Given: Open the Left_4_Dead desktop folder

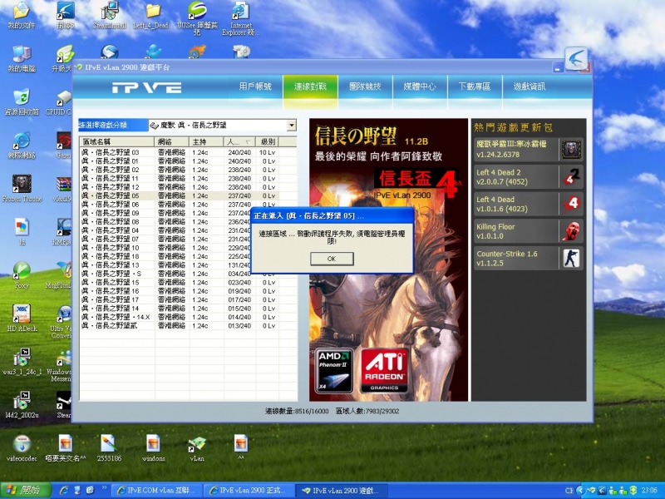Looking at the screenshot, I should point(151,14).
